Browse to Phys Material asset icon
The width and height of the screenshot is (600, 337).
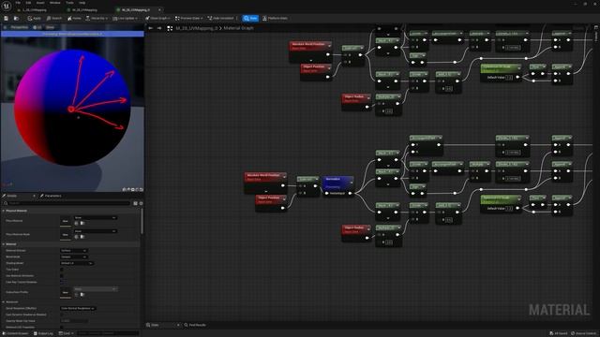pyautogui.click(x=82, y=223)
